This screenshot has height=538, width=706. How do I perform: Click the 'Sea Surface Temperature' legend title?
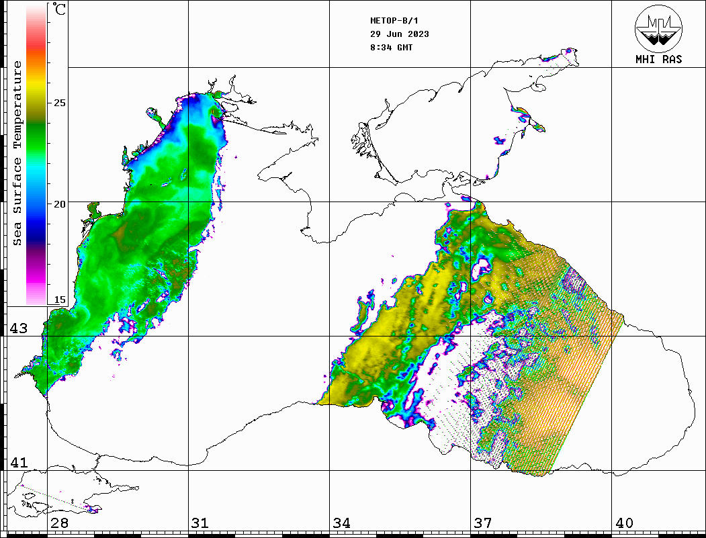[x=17, y=154]
